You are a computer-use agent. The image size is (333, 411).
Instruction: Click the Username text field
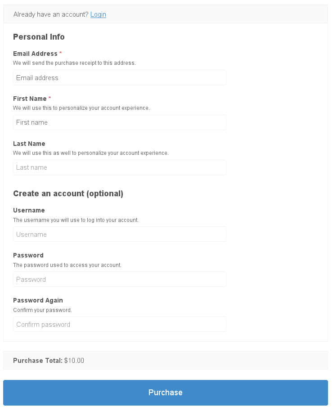coord(119,234)
